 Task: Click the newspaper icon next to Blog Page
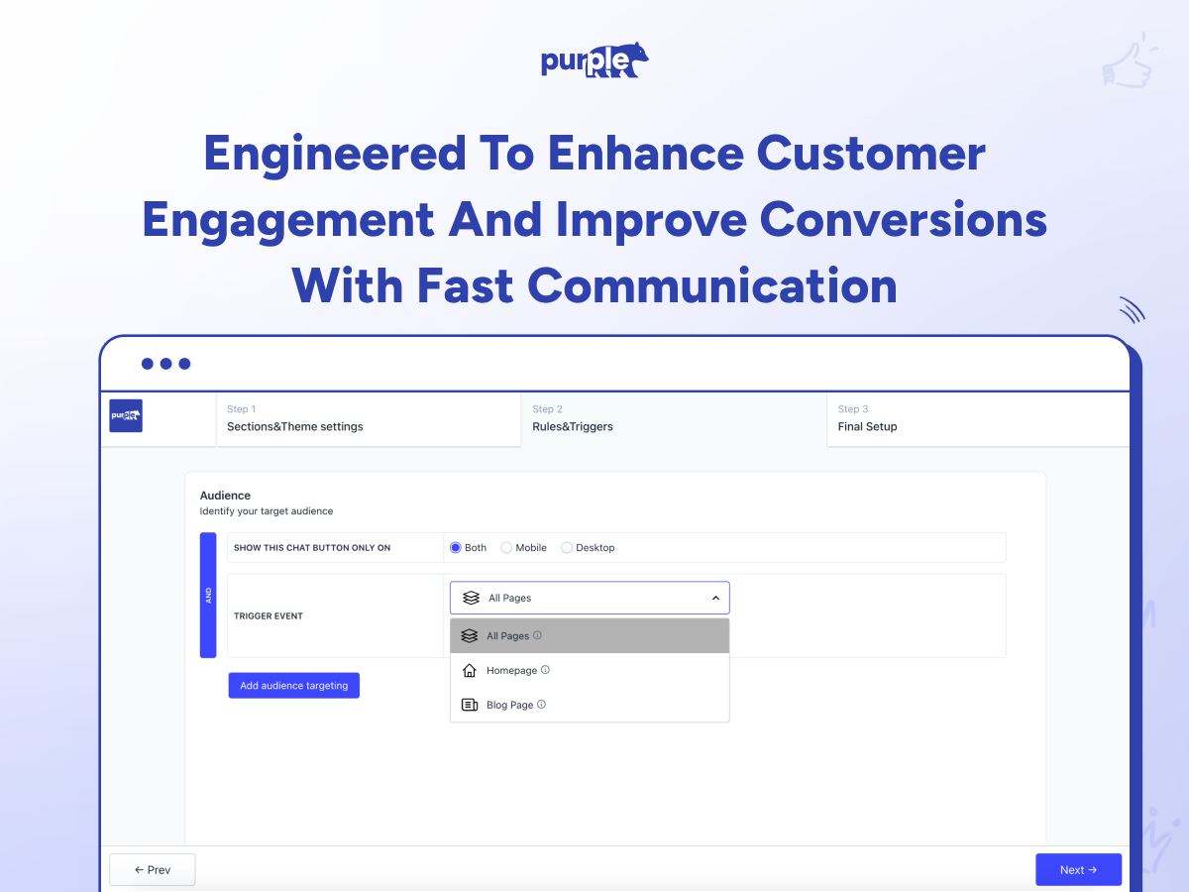[x=470, y=705]
